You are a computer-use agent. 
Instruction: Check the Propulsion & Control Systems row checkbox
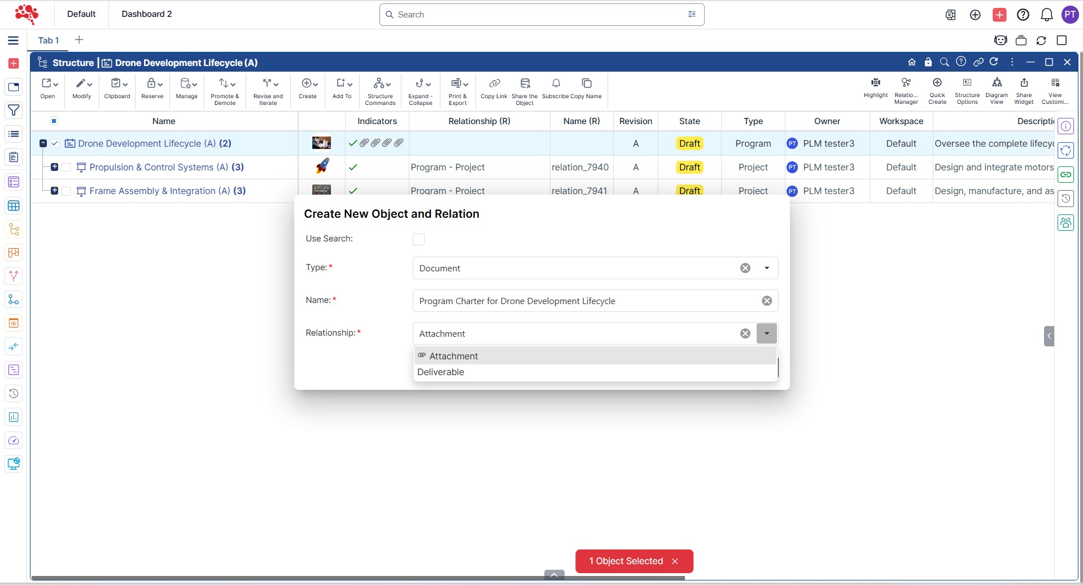(66, 168)
